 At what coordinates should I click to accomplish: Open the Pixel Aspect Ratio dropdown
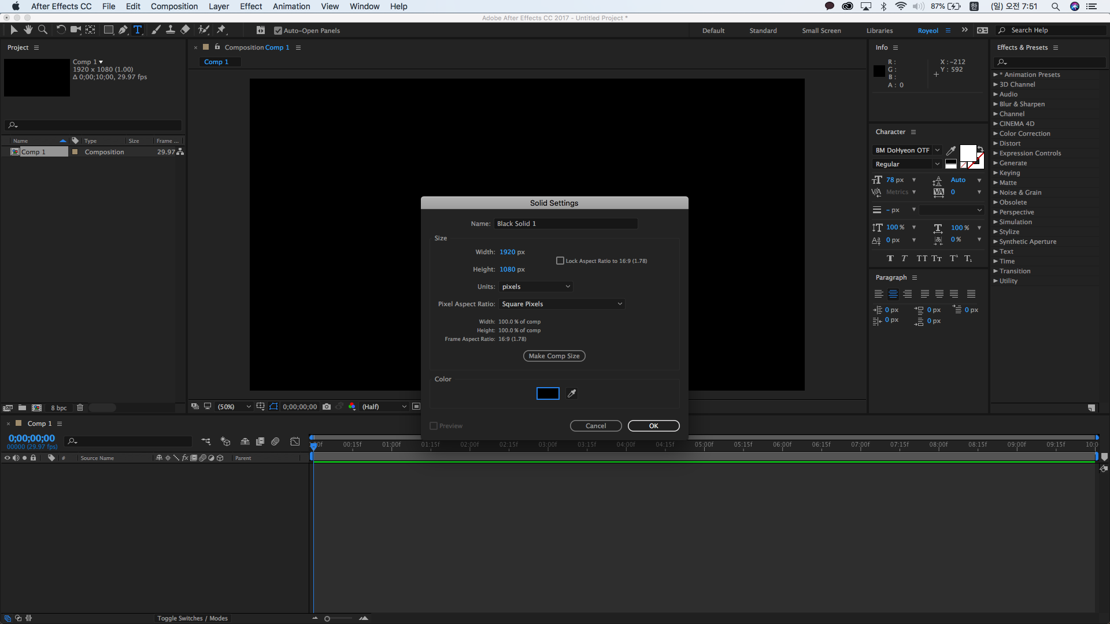click(x=561, y=304)
